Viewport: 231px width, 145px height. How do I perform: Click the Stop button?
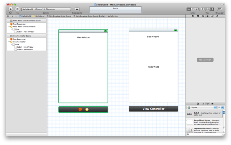[17, 9]
